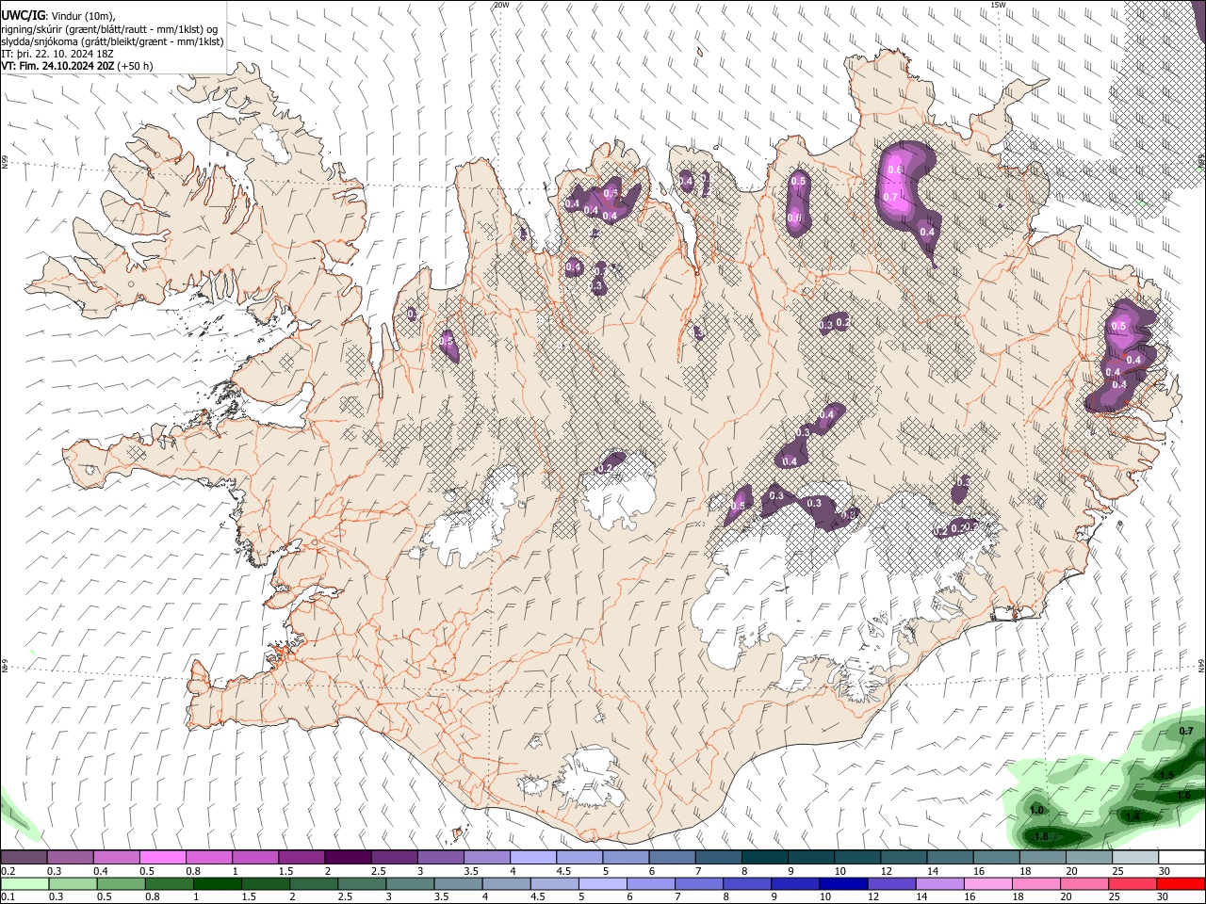Pick light pink rain swatch between 16 and 18

tap(988, 883)
